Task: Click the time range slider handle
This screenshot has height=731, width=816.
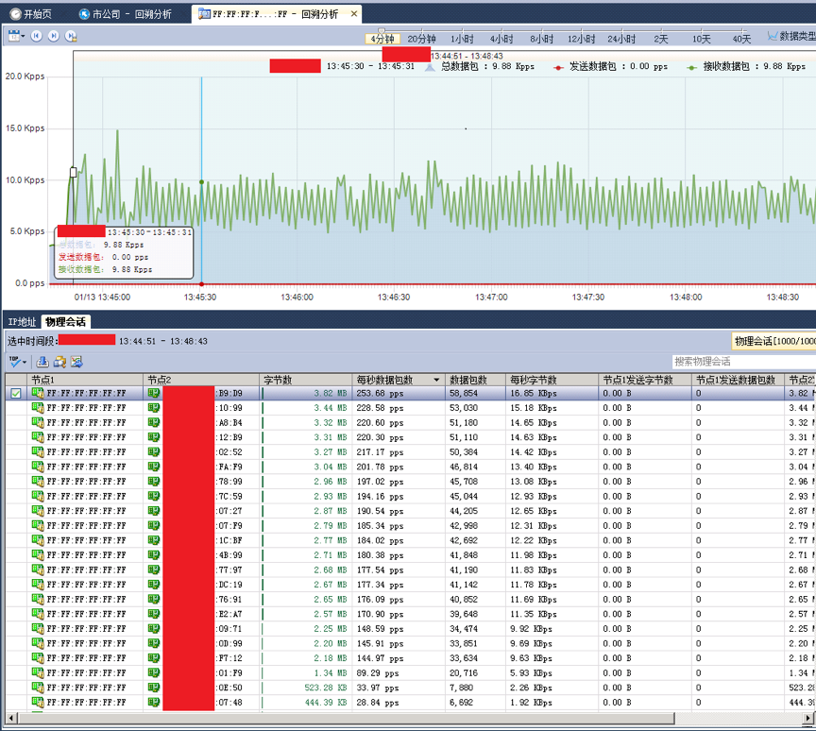Action: point(382,32)
